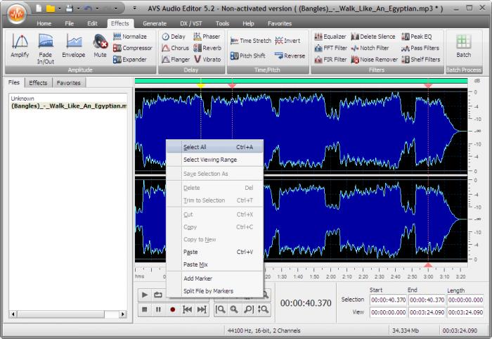
Task: Choose Split File by Markers
Action: point(215,290)
